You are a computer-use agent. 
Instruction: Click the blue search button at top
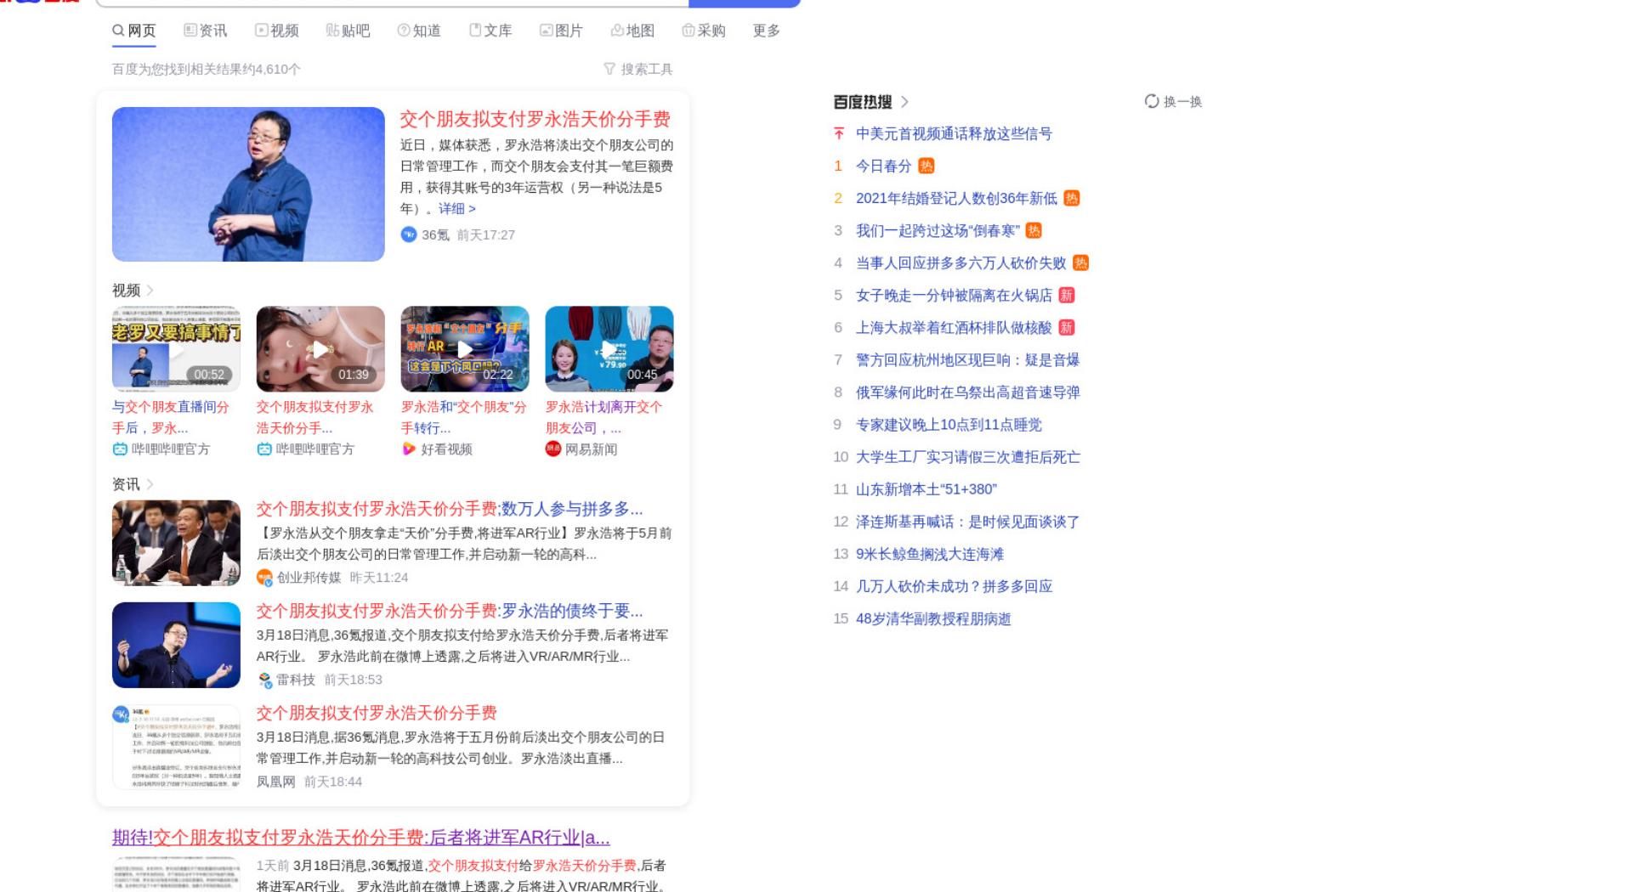click(x=745, y=3)
